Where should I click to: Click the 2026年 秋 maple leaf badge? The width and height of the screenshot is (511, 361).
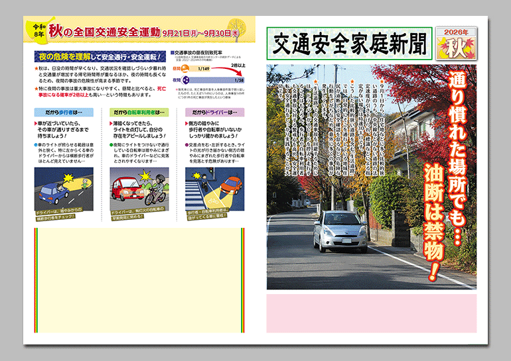tap(457, 43)
